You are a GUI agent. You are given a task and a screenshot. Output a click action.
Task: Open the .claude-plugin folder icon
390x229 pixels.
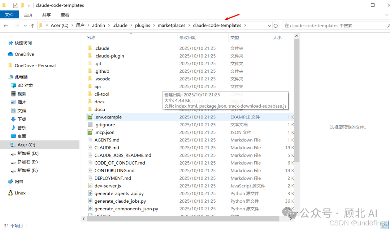[90, 56]
